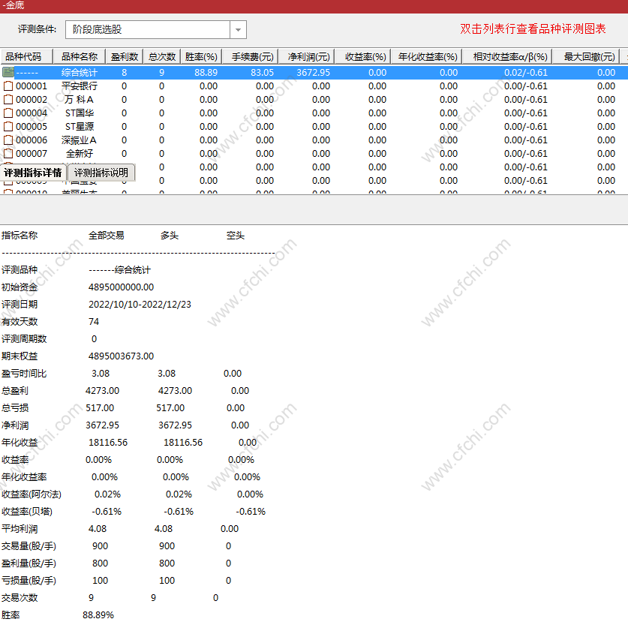Click the 盈利量(股/手) 全部交易 value 800
This screenshot has width=628, height=622.
[100, 563]
